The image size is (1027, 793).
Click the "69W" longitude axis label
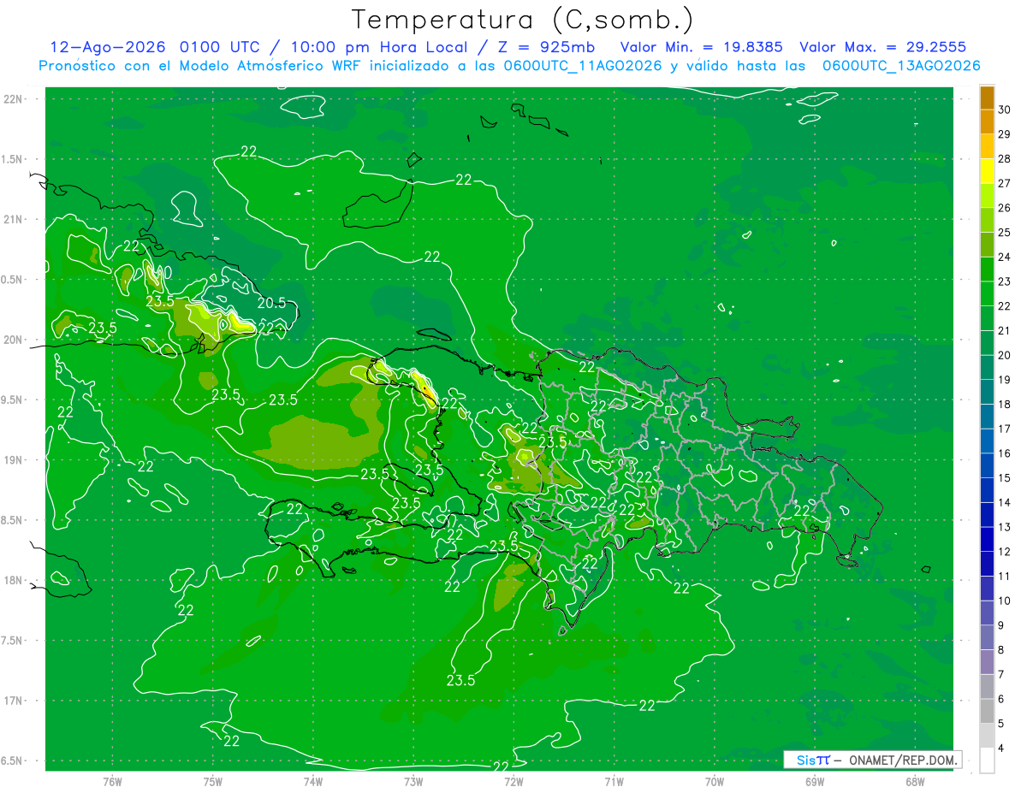click(814, 781)
